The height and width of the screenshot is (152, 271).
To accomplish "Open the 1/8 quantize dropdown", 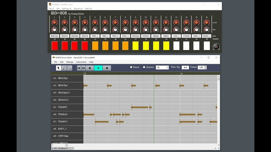I will (162, 68).
